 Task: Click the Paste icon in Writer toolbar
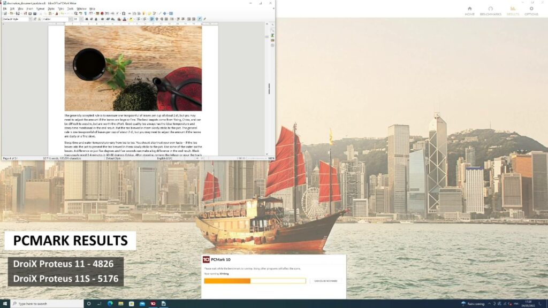coord(50,13)
